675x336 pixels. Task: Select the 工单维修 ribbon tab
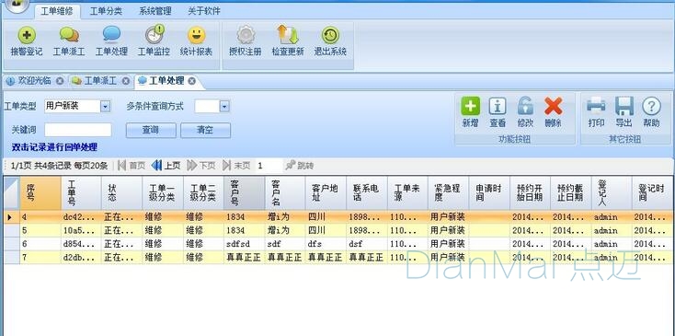pyautogui.click(x=57, y=11)
